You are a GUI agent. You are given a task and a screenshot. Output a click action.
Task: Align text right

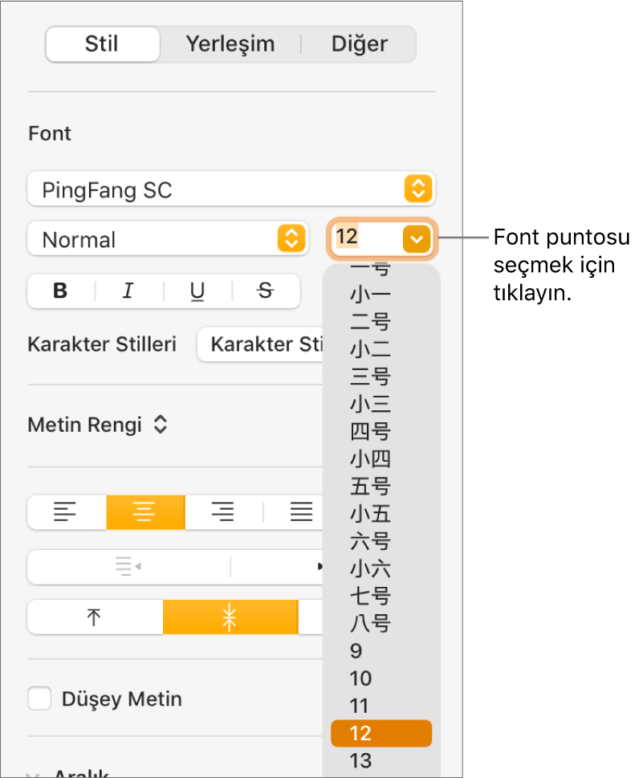(223, 512)
